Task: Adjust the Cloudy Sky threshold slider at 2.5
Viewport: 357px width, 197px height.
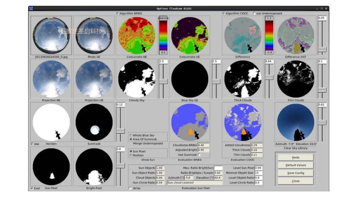Action: (163, 81)
